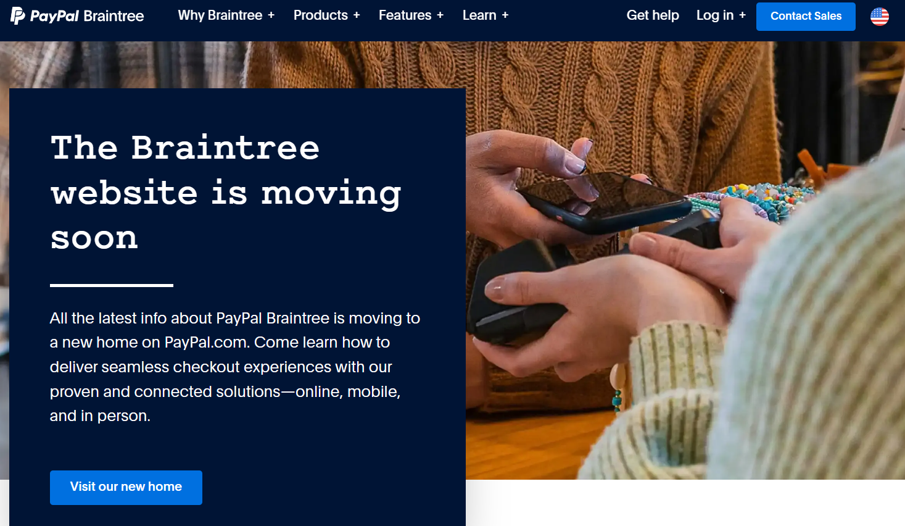Click the PayPal logo icon

18,15
